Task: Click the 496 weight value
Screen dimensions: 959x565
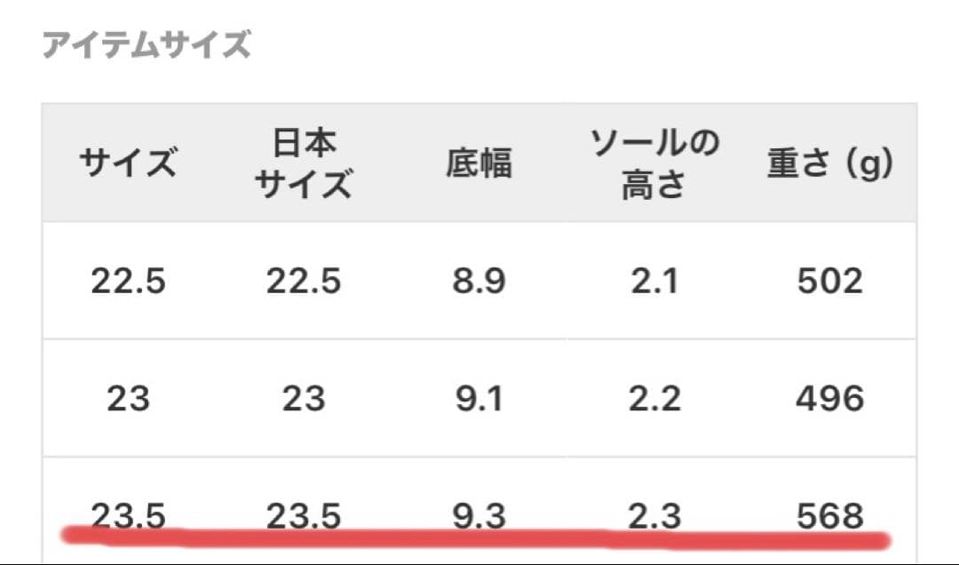Action: coord(829,398)
